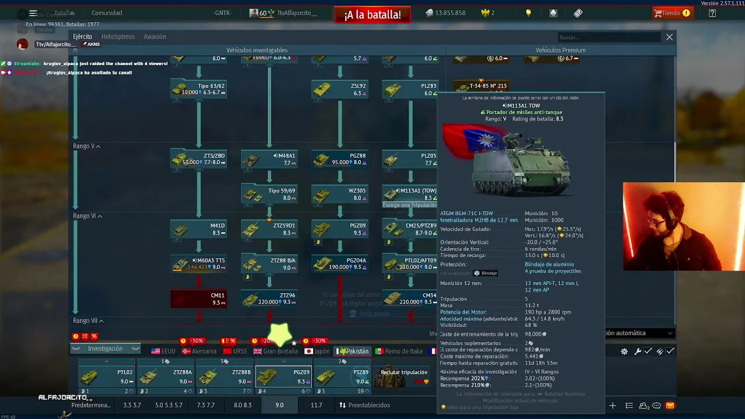The image size is (745, 419).
Task: Select the Gran Bretaña nation tab
Action: 275,351
